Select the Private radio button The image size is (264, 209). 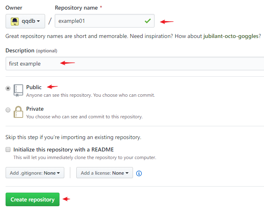pos(8,110)
